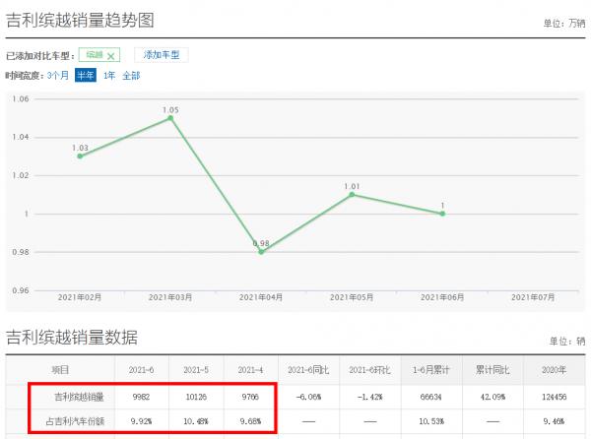Select the 半年 time range
Screen dimensions: 591x439
coord(86,75)
